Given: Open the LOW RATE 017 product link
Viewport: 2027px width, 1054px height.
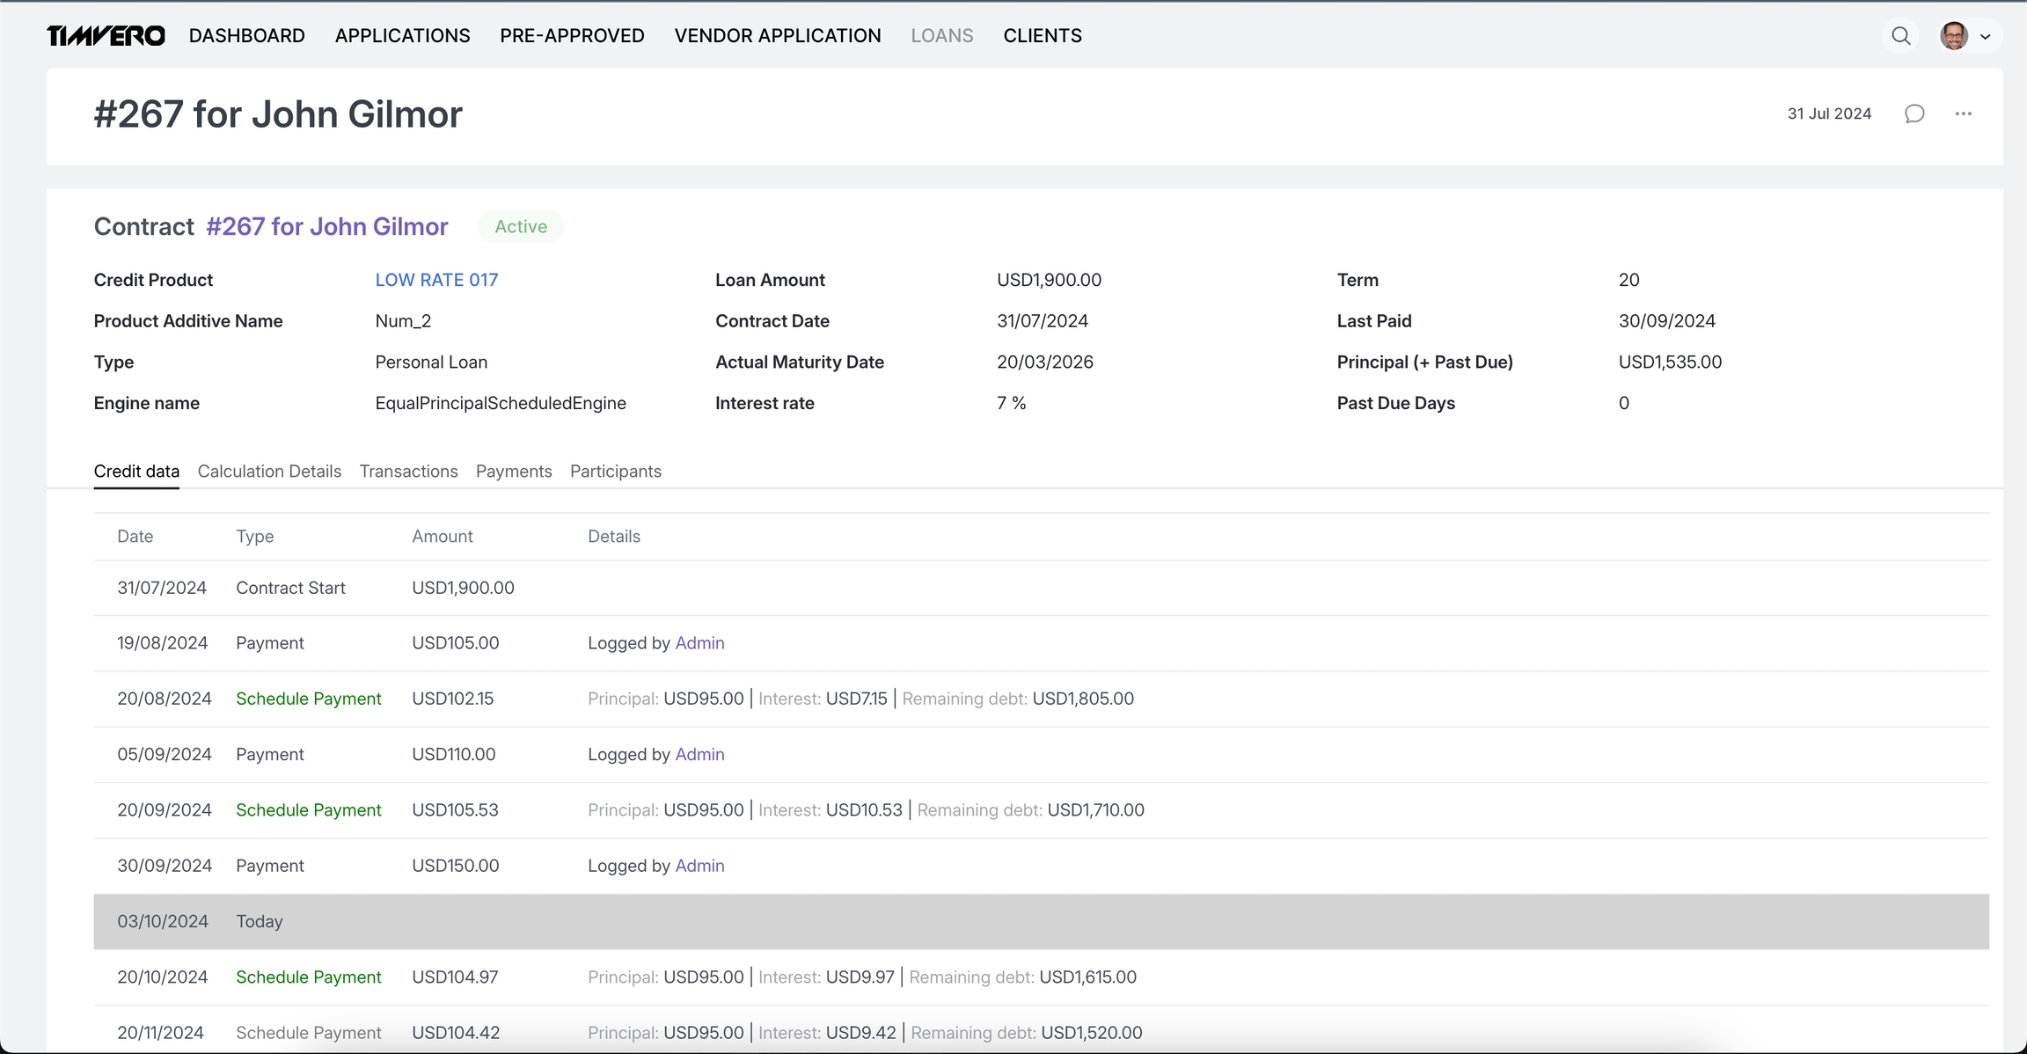Looking at the screenshot, I should point(436,280).
